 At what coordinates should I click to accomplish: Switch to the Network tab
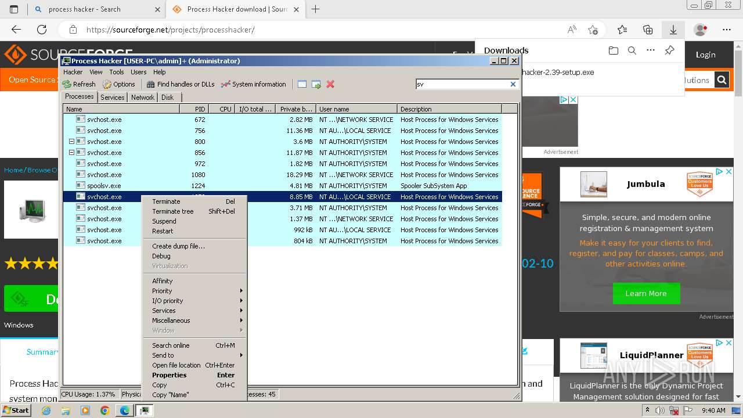(x=143, y=98)
